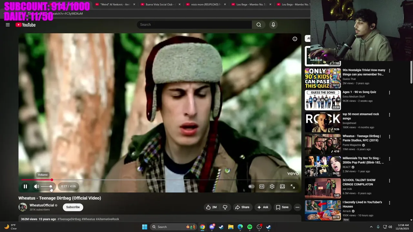Switch to theater mode
The image size is (413, 232).
coord(282,187)
